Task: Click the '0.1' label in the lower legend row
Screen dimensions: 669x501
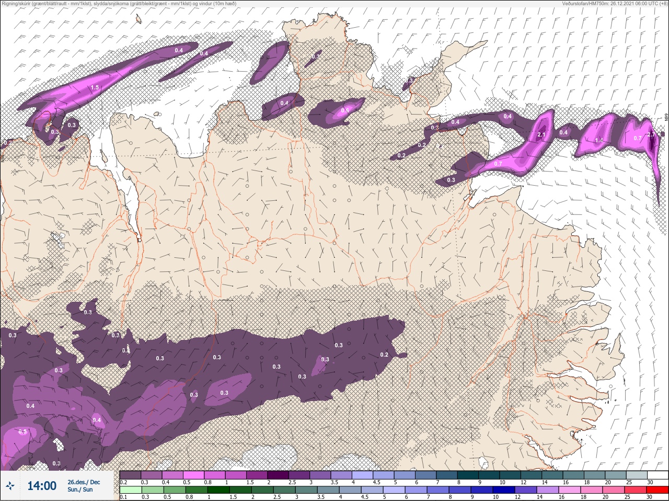Action: click(123, 497)
